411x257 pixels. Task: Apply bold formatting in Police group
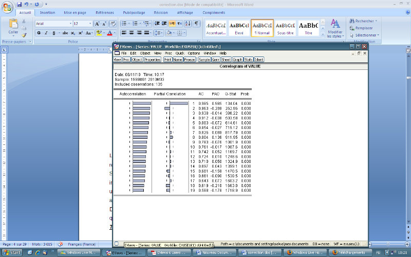click(x=39, y=33)
